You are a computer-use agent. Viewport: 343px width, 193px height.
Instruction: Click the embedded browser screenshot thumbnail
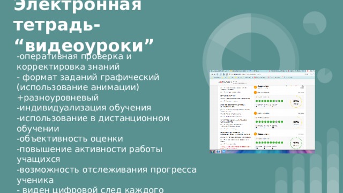[262, 112]
